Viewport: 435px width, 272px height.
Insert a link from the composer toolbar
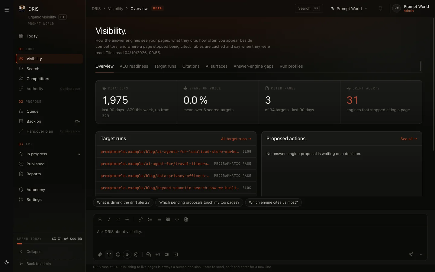pyautogui.click(x=141, y=219)
